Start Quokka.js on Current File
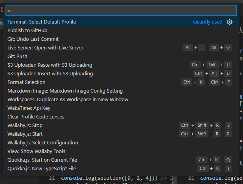The height and width of the screenshot is (184, 243). click(121, 160)
